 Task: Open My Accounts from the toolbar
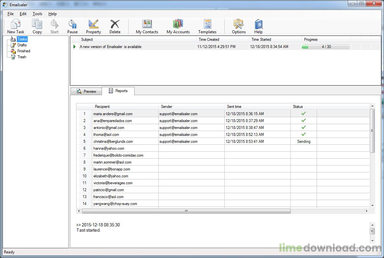coord(178,26)
